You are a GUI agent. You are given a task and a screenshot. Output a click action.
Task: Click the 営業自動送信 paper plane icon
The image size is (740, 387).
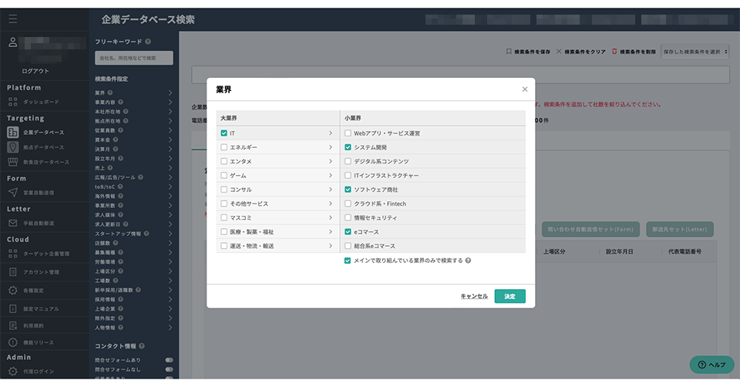(x=13, y=192)
